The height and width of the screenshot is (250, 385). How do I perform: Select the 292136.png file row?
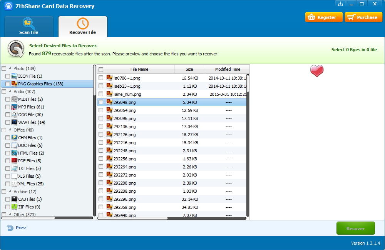(x=172, y=127)
